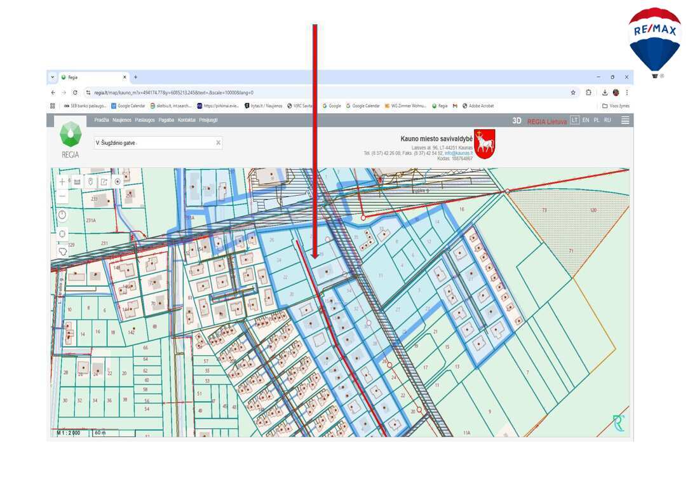Image resolution: width=690 pixels, height=488 pixels.
Task: Bookmark page with the star icon
Action: pyautogui.click(x=573, y=92)
